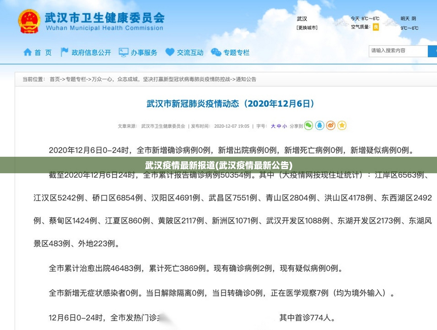437x330 pixels.
Task: Open 办事服务 menu item
Action: 144,53
